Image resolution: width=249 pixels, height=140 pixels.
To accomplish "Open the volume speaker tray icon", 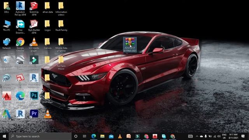I will [219, 136].
